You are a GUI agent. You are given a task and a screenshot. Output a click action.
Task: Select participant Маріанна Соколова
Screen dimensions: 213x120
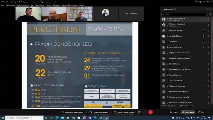186,86
